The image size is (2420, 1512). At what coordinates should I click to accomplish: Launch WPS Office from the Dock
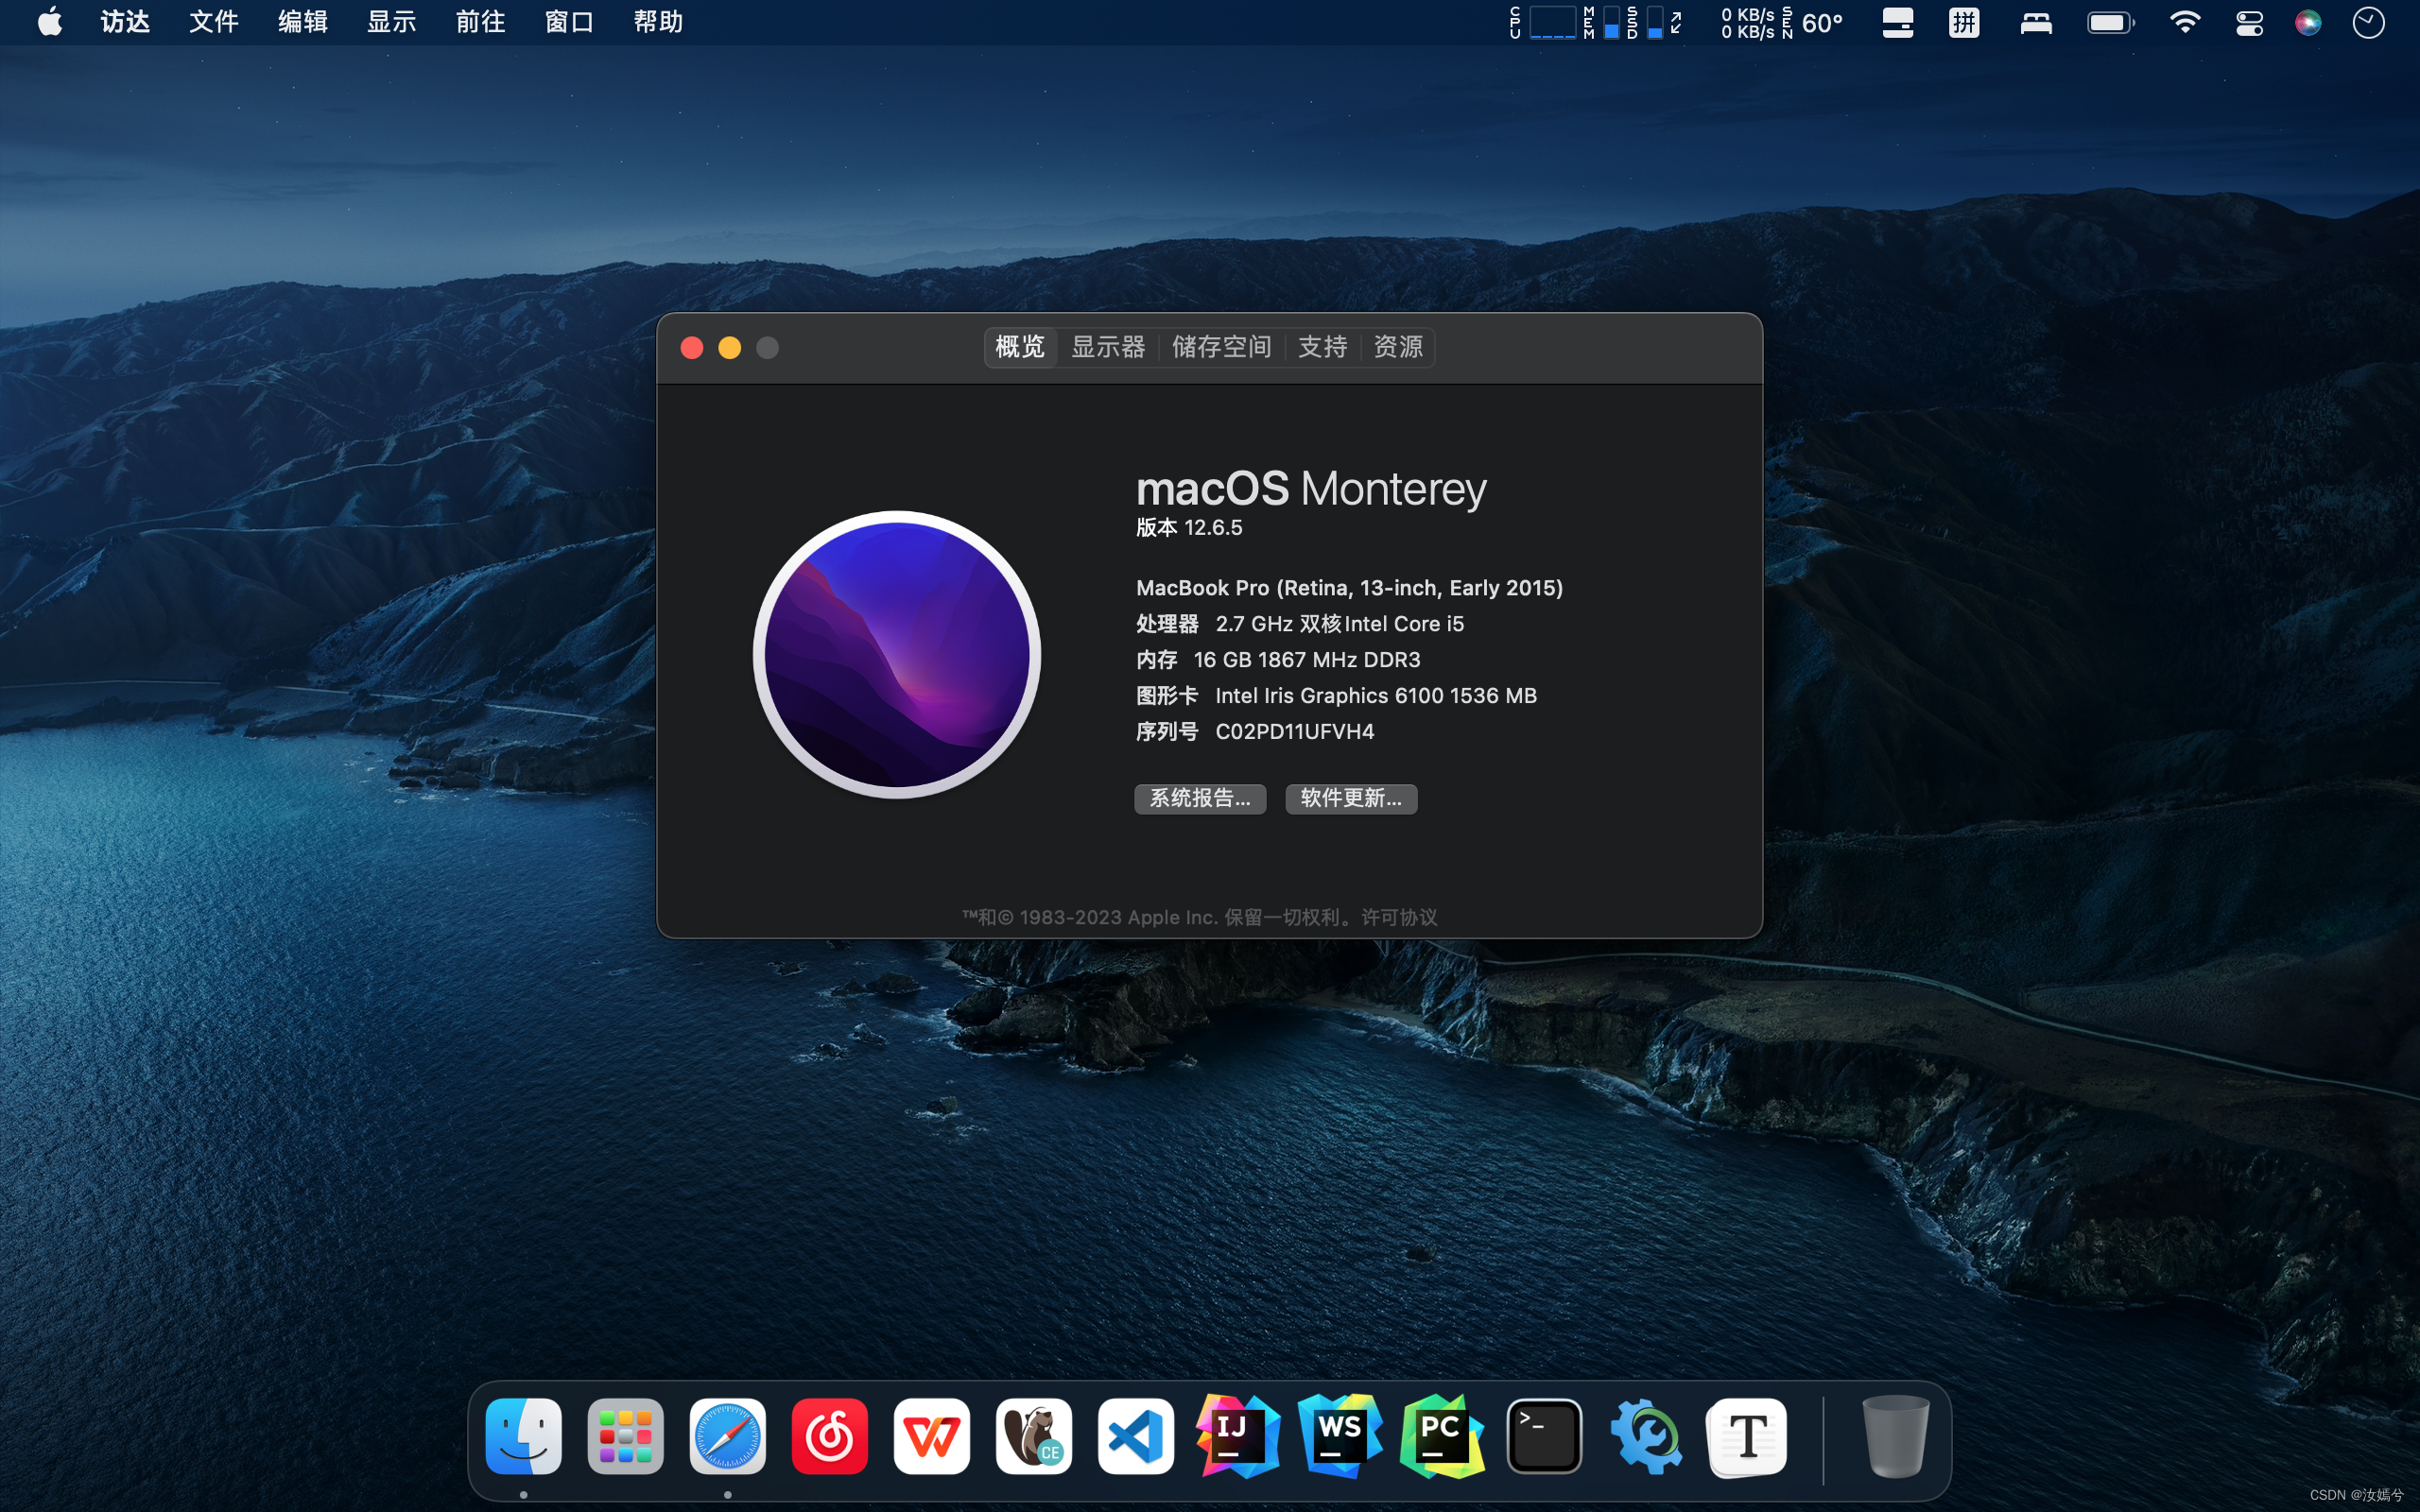[x=931, y=1436]
